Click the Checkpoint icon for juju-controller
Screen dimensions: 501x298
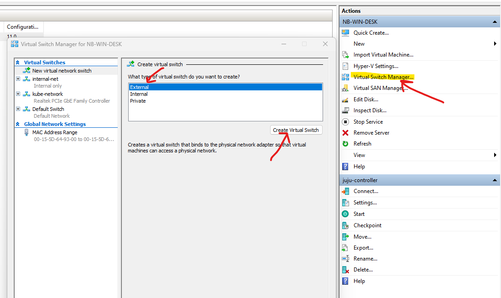tap(345, 225)
